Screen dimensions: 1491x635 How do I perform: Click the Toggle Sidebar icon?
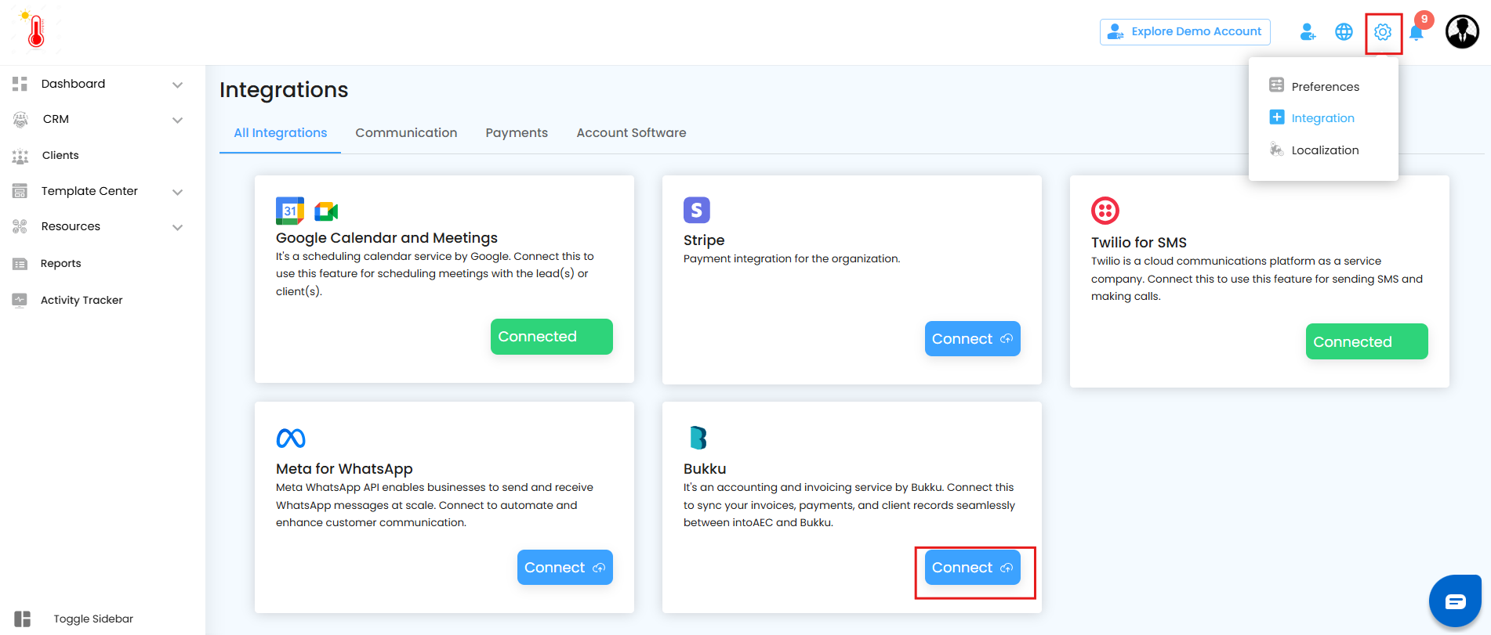(x=22, y=619)
